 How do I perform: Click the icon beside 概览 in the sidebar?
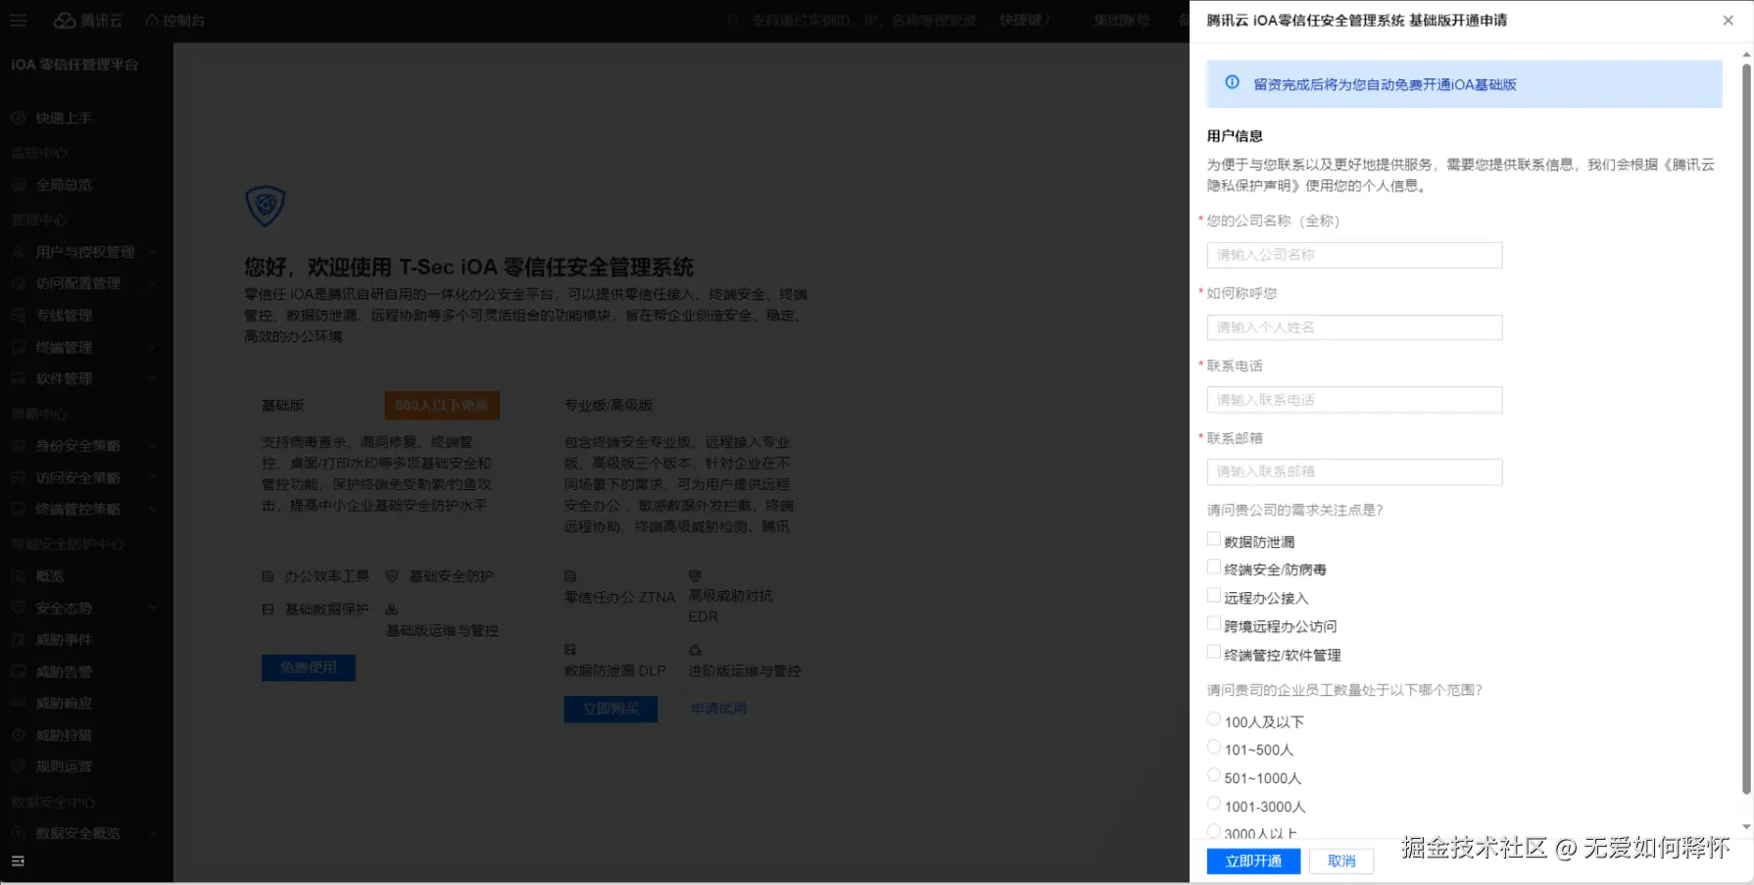point(18,576)
